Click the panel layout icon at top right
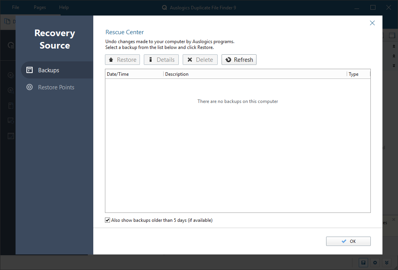Screen dimensions: 398x270 tap(392, 35)
